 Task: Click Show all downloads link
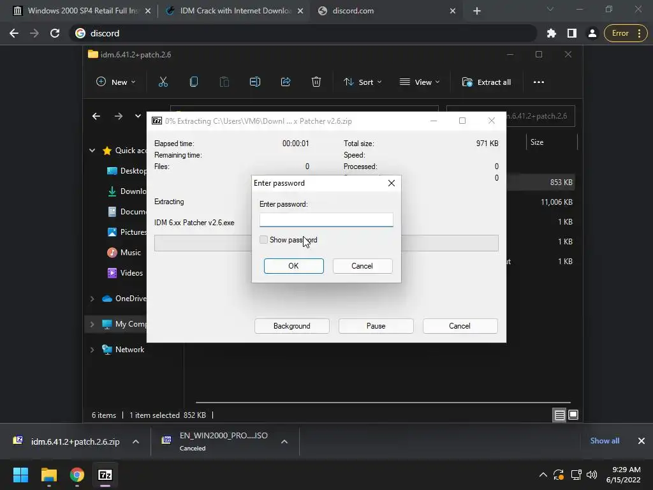605,441
